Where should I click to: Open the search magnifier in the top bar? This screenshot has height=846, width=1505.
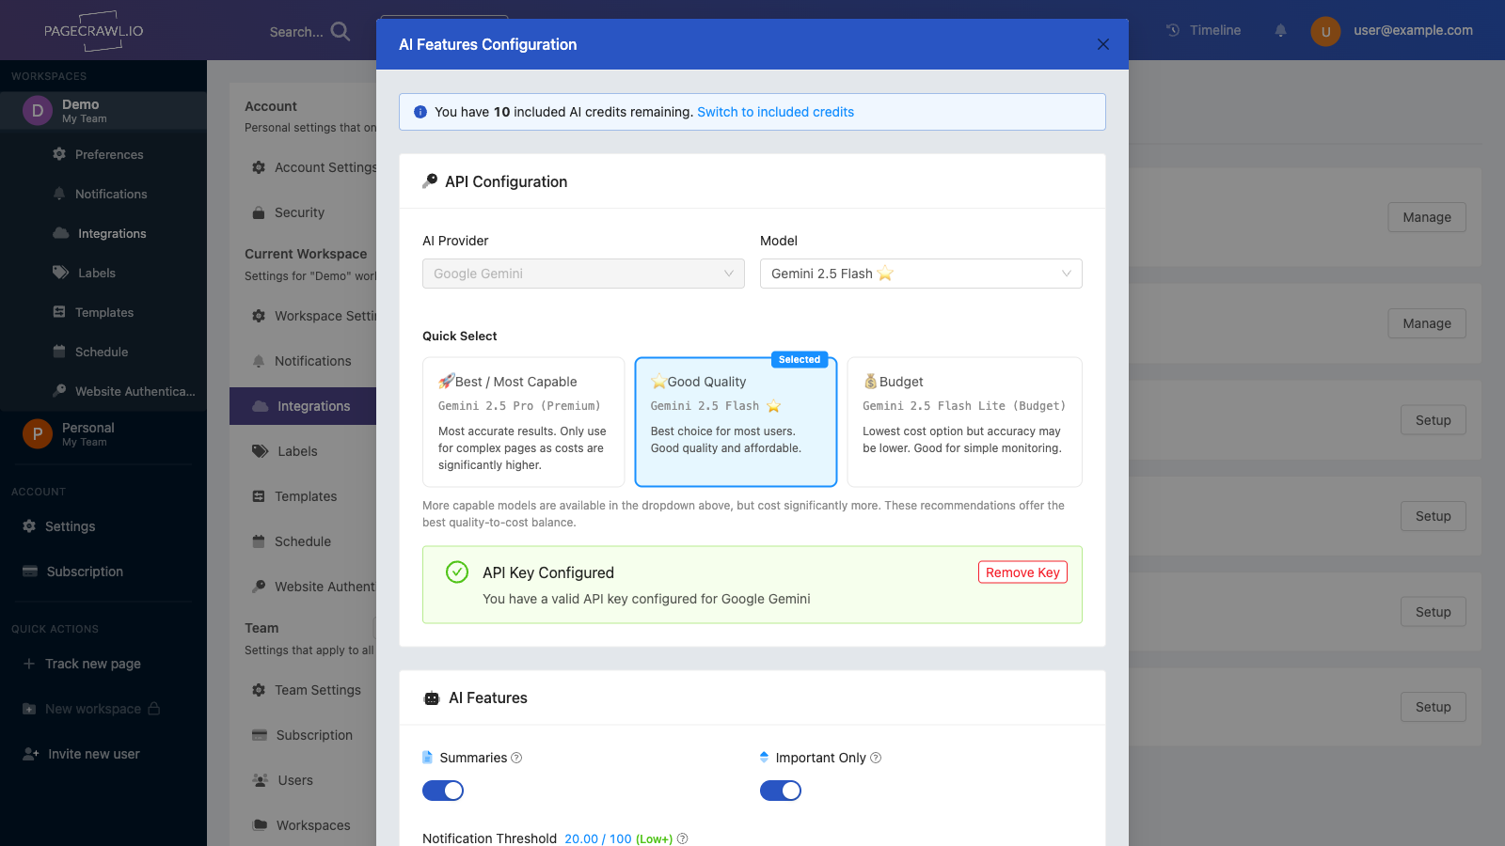340,31
